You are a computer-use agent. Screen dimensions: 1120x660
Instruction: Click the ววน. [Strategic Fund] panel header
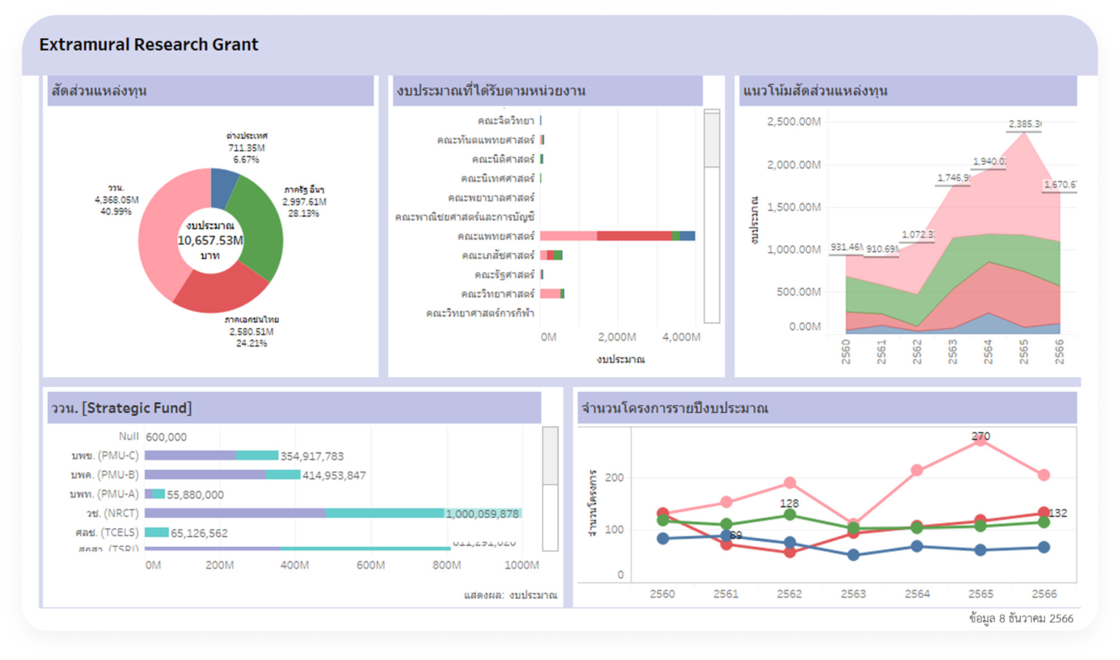[x=121, y=408]
